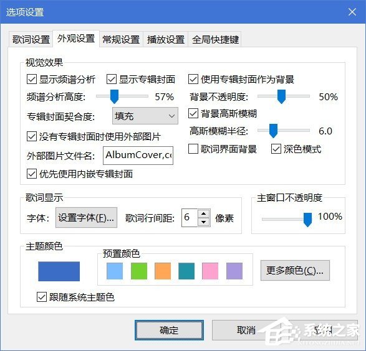
Task: Confirm with the 确定 button
Action: tap(169, 330)
